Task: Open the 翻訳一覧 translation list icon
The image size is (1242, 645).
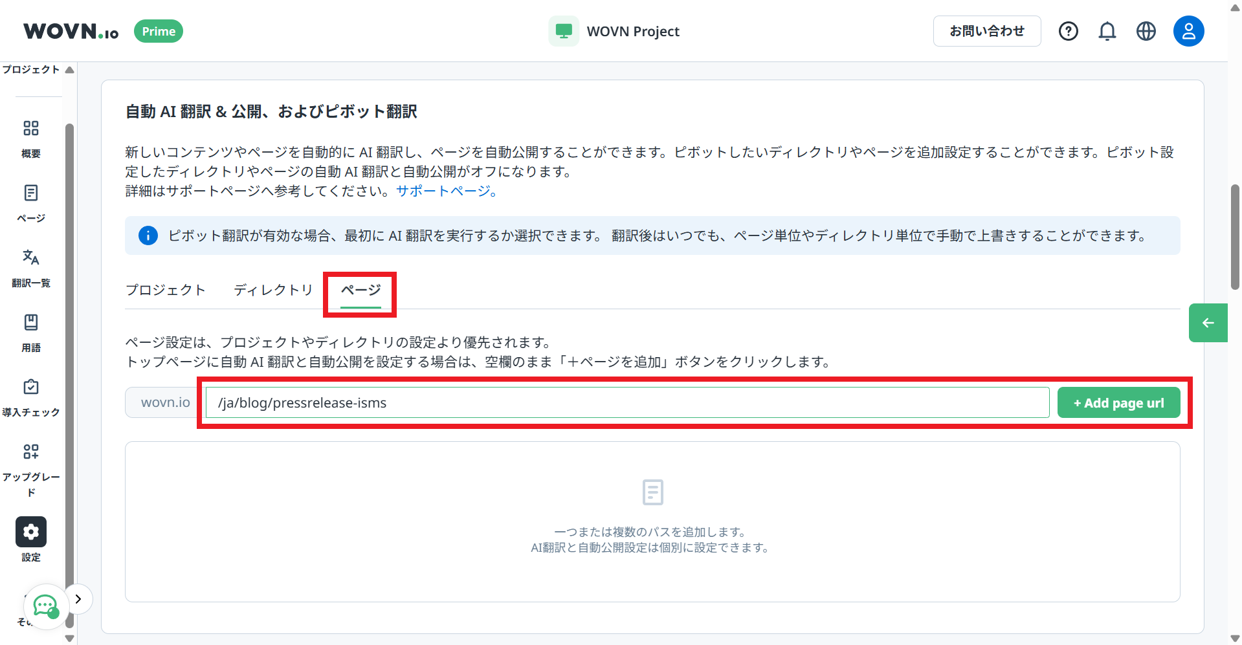Action: [x=30, y=258]
